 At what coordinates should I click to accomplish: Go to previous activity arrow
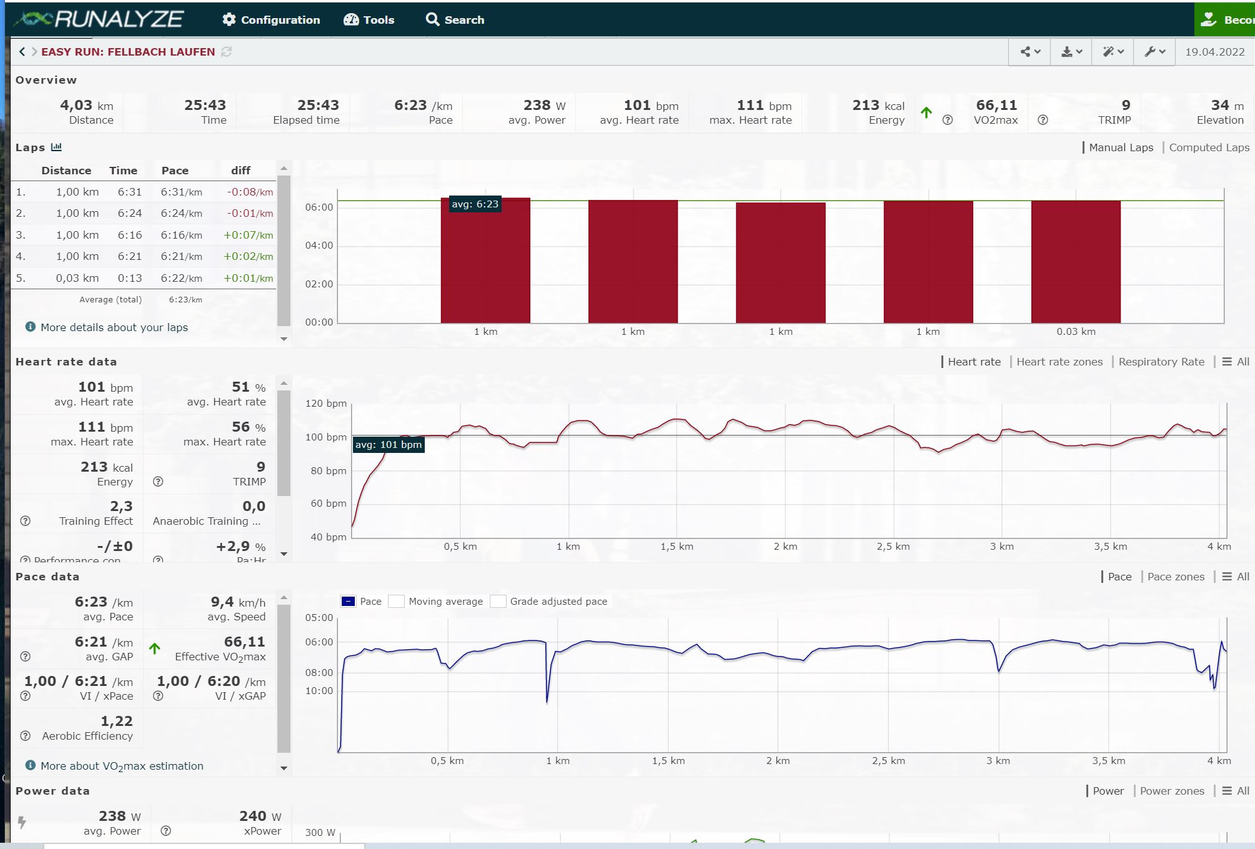(22, 52)
